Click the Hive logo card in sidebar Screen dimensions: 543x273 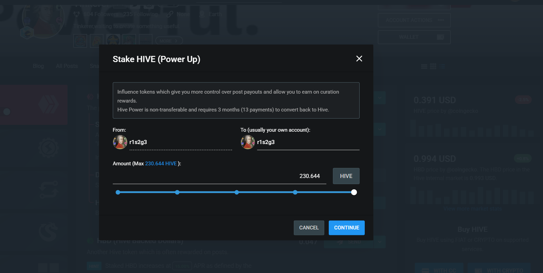tap(34, 105)
